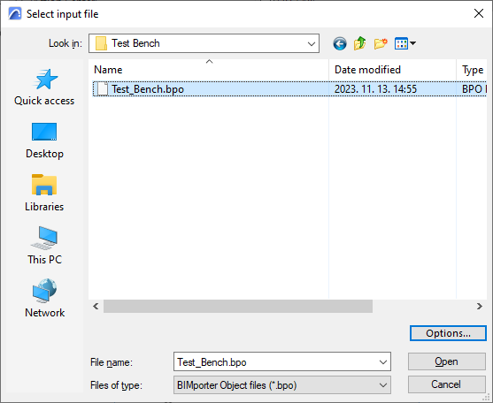Viewport: 493px width, 403px height.
Task: Create a new folder
Action: [x=381, y=43]
